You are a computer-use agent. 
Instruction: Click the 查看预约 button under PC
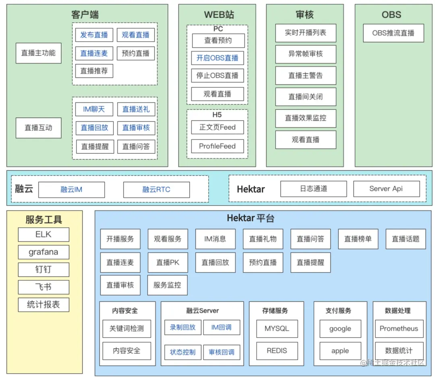pos(217,40)
